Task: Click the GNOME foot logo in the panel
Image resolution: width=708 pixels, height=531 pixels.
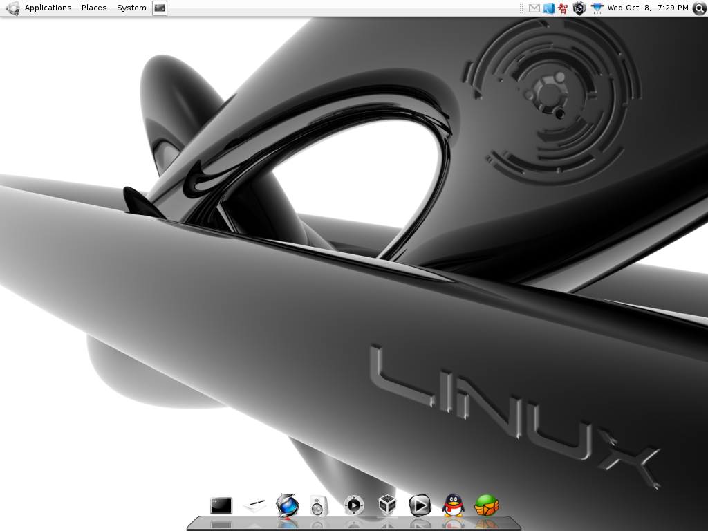Action: [x=12, y=8]
